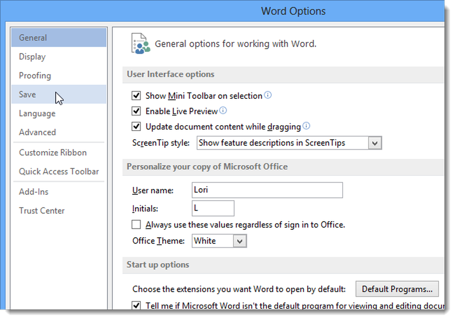Toggle Update document content while dragging checkbox
455x320 pixels.
coord(136,127)
